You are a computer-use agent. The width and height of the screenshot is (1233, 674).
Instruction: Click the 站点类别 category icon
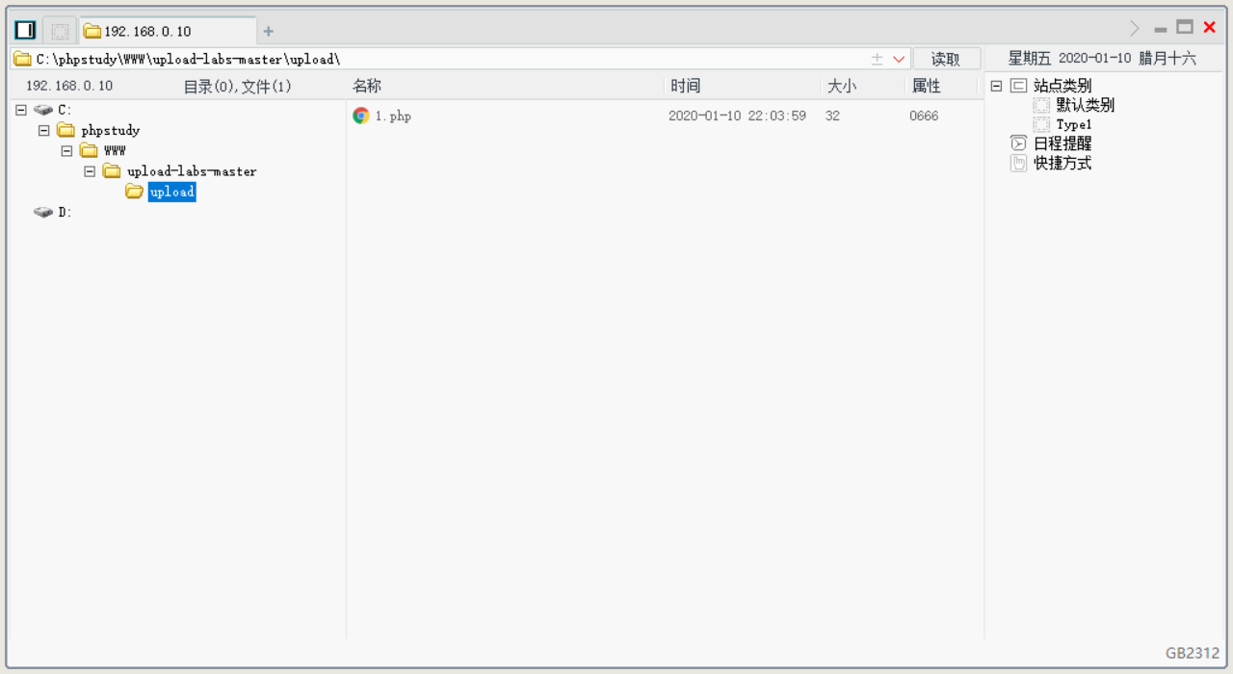(x=1018, y=86)
